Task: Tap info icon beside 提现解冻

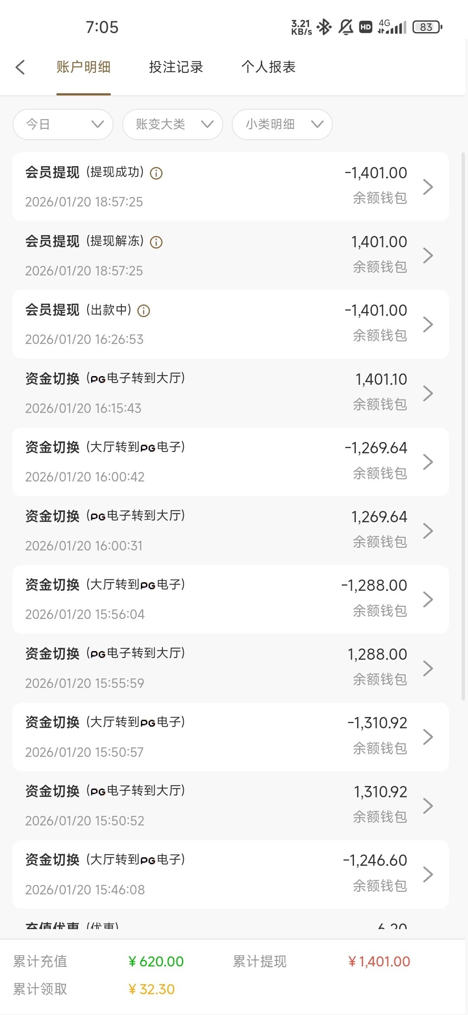Action: tap(156, 242)
